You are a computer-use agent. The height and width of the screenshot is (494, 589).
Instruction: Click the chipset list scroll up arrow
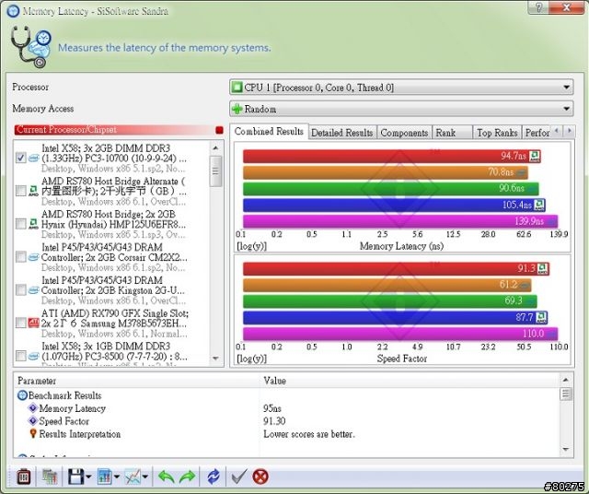tap(215, 147)
